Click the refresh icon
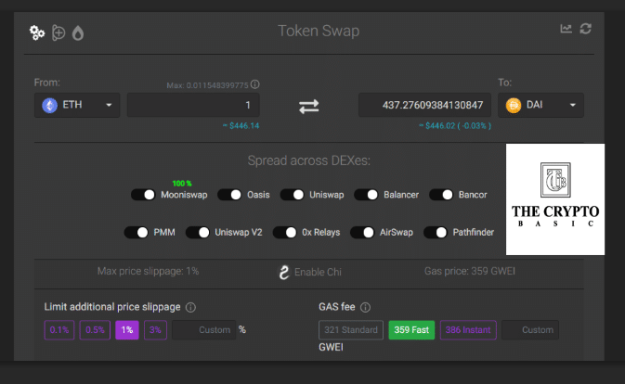Viewport: 625px width, 384px height. coord(586,29)
